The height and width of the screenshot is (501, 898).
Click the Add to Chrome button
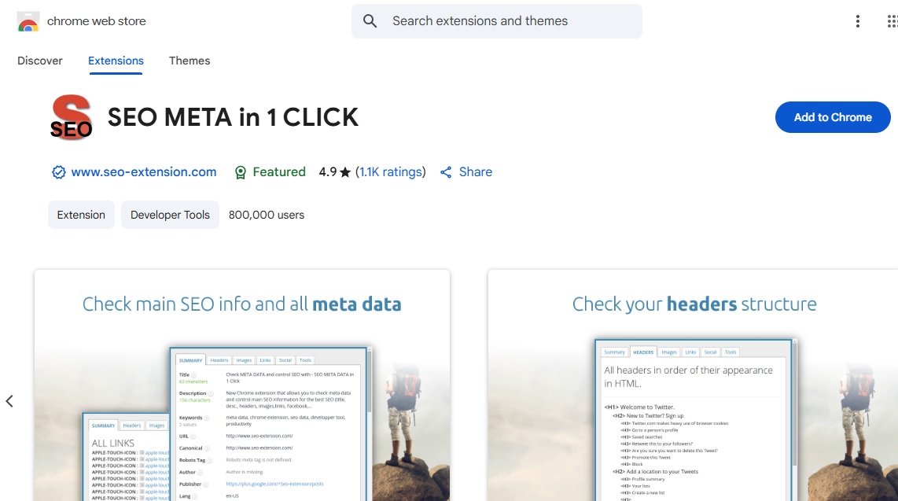(833, 117)
